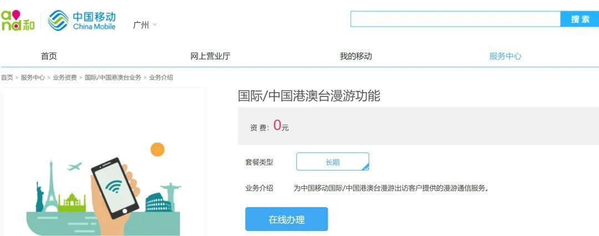The width and height of the screenshot is (599, 236).
Task: Switch to 服务中心 tab
Action: (505, 56)
